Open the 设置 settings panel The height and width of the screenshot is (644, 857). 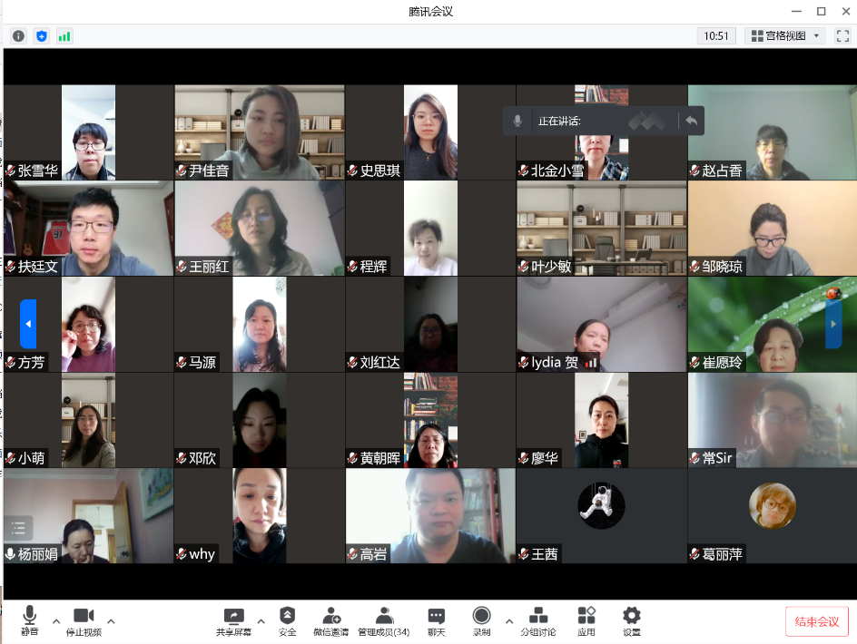630,621
